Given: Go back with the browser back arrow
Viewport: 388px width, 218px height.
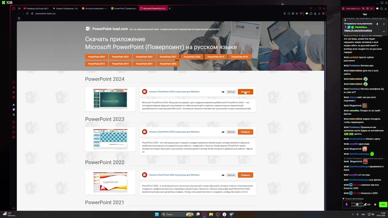Looking at the screenshot, I should click(x=19, y=14).
